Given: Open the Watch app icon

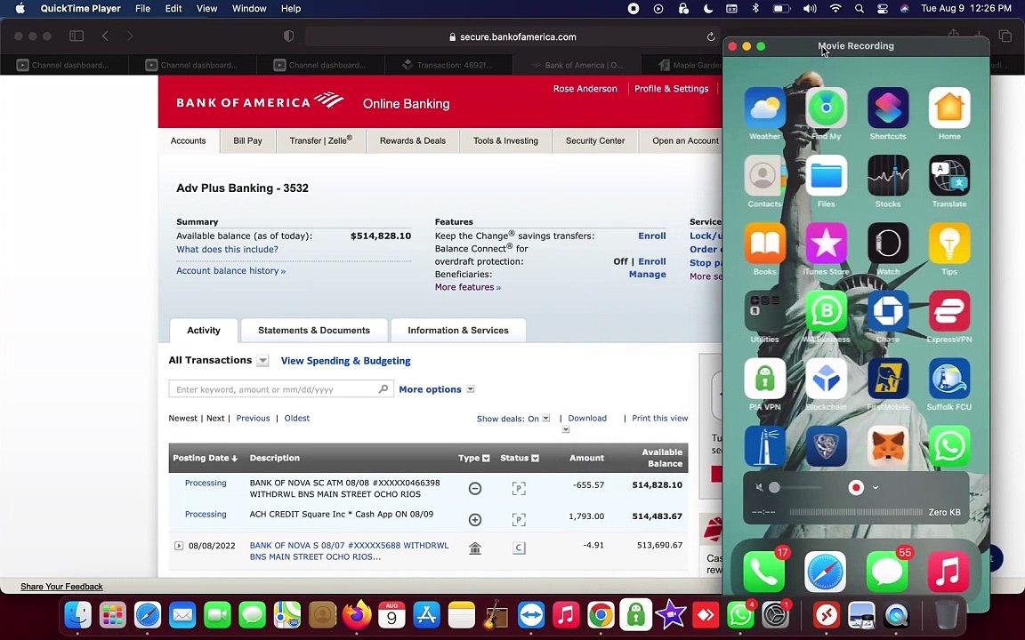Looking at the screenshot, I should [x=888, y=244].
